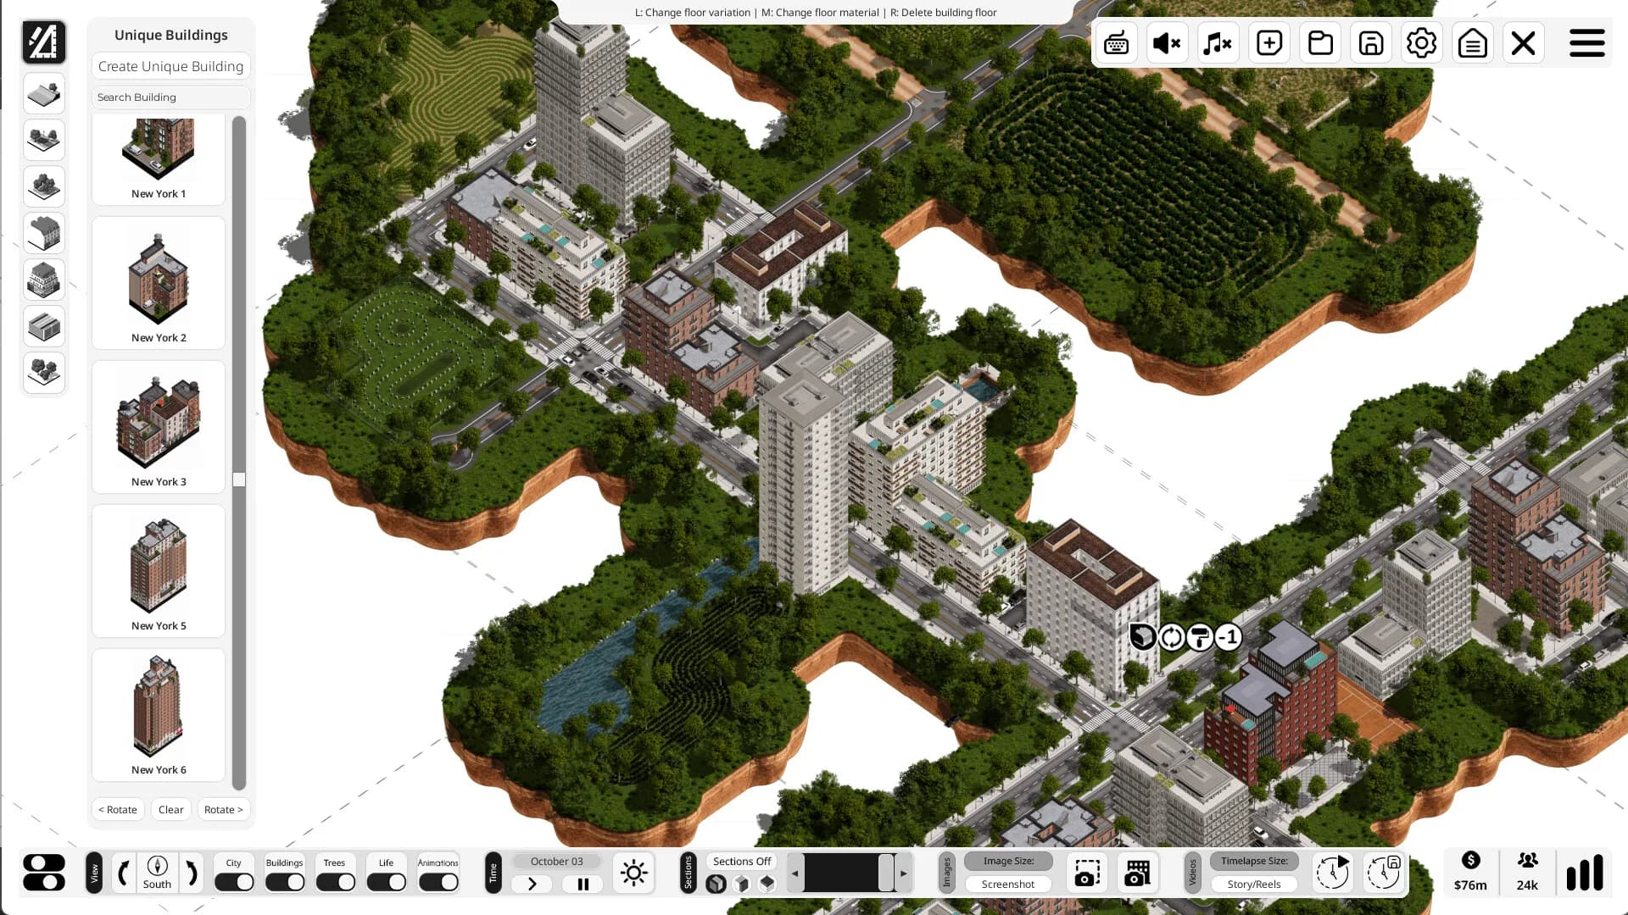
Task: Collapse the View panel tab
Action: pos(94,873)
